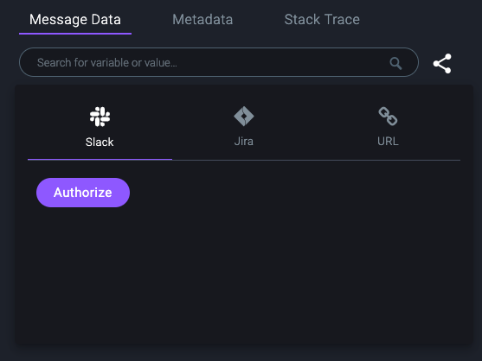Click the 'Search for variable or value...' placeholder text
The height and width of the screenshot is (361, 482).
pos(107,63)
